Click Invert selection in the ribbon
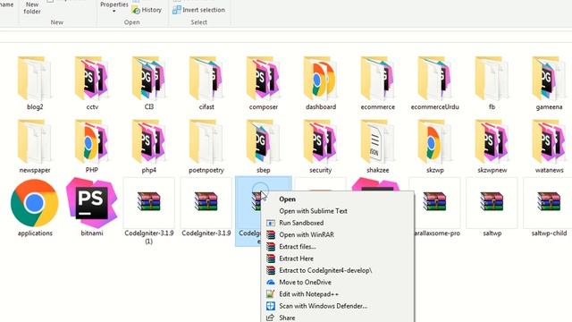This screenshot has height=322, width=572. pyautogui.click(x=199, y=10)
